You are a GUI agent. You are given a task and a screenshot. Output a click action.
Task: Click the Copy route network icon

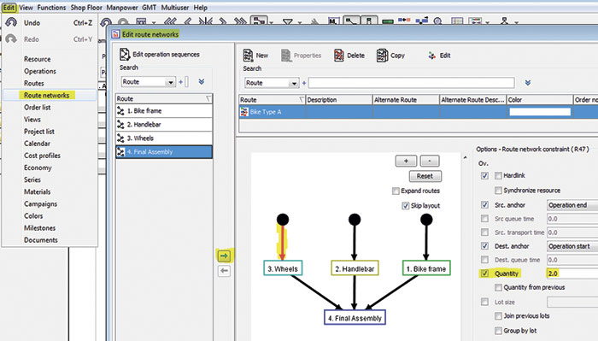click(382, 56)
